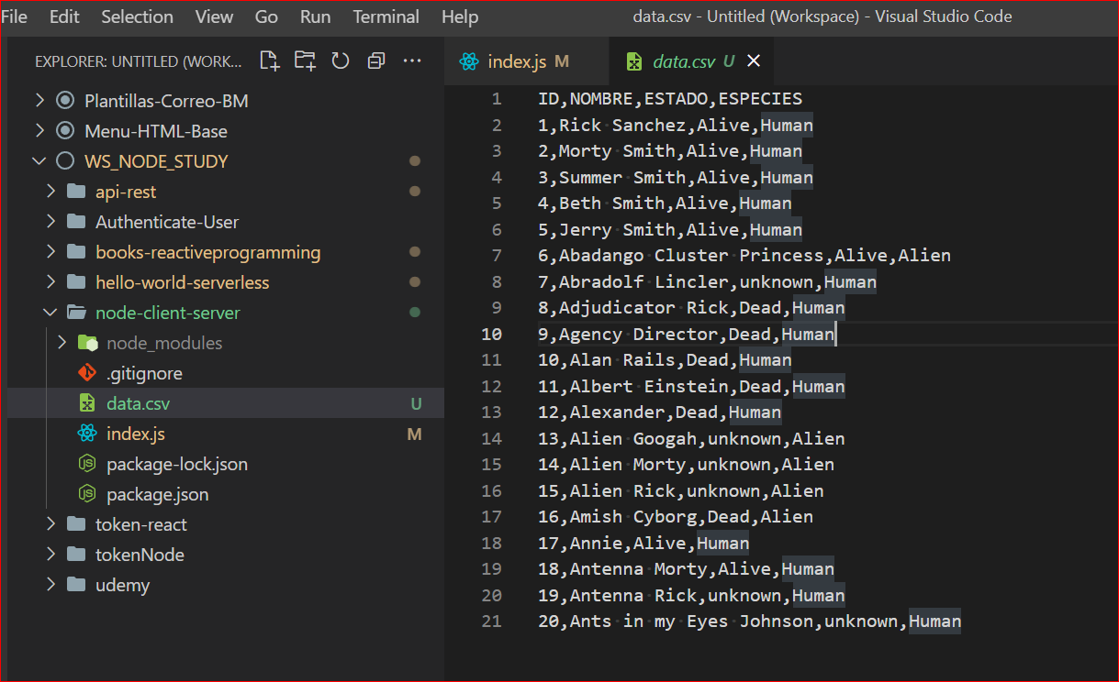Click the line 11,Albert Einstein,Dead,Human
Image resolution: width=1119 pixels, height=682 pixels.
[x=691, y=386]
